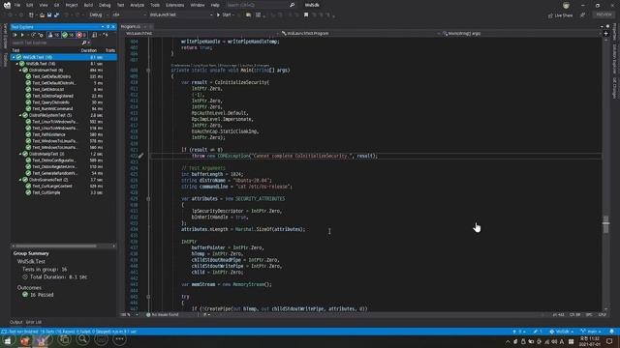The height and width of the screenshot is (348, 620).
Task: Click the Traits column header
Action: [110, 50]
